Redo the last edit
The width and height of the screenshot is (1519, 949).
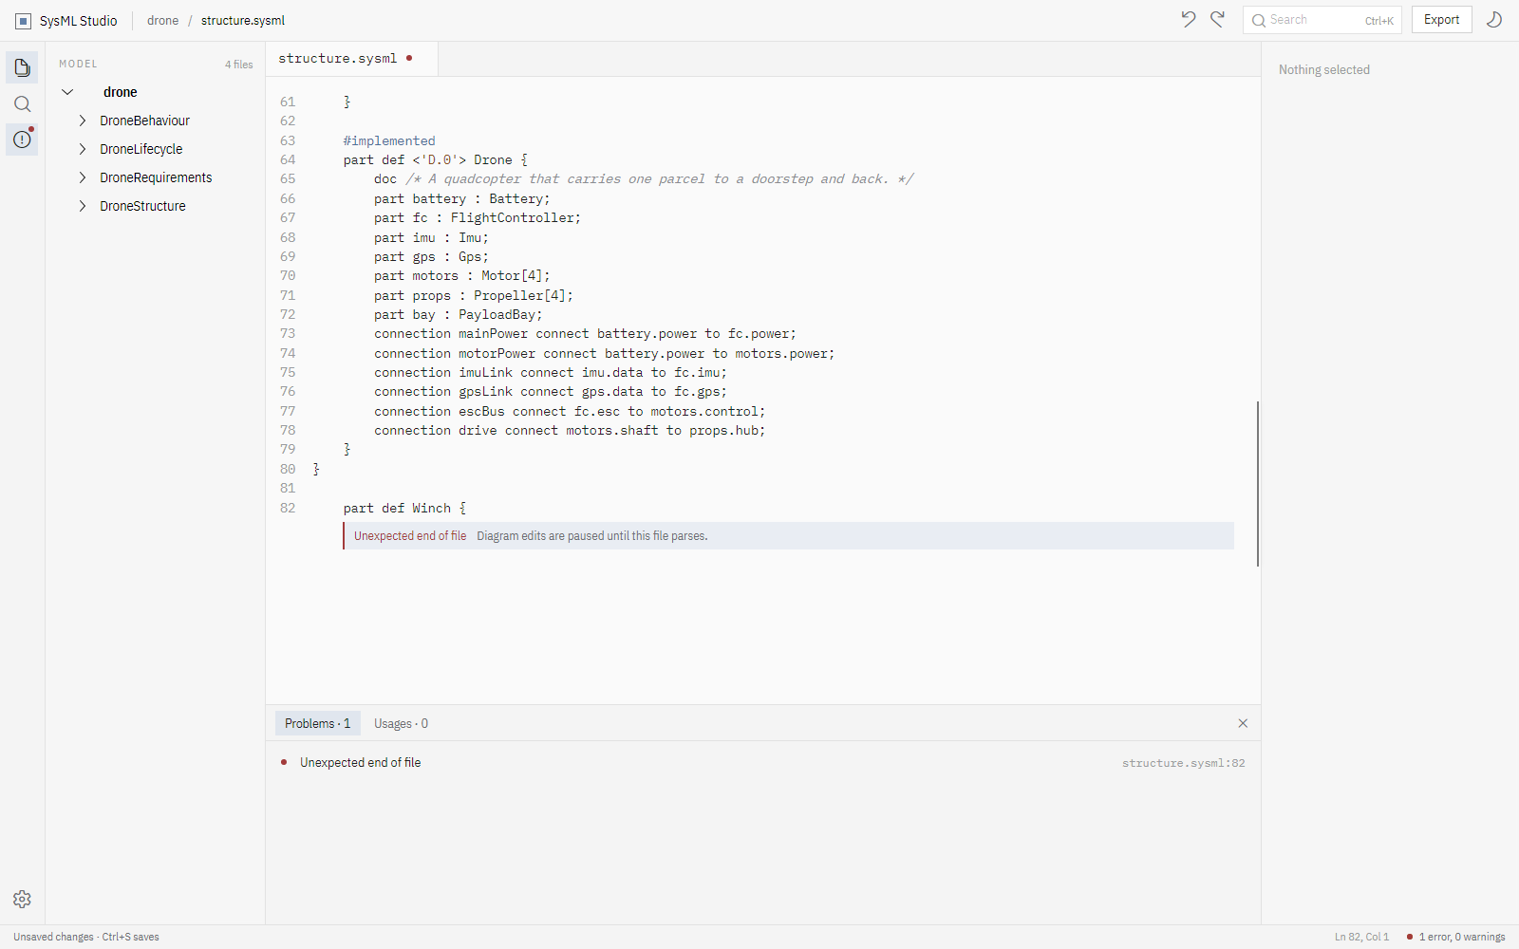click(1218, 19)
